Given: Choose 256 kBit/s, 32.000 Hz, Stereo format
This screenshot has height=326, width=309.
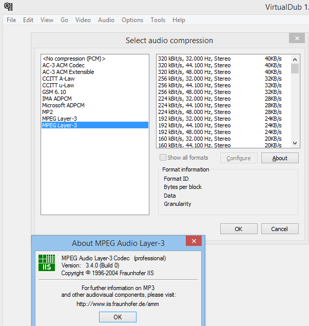Looking at the screenshot, I should pyautogui.click(x=224, y=79).
